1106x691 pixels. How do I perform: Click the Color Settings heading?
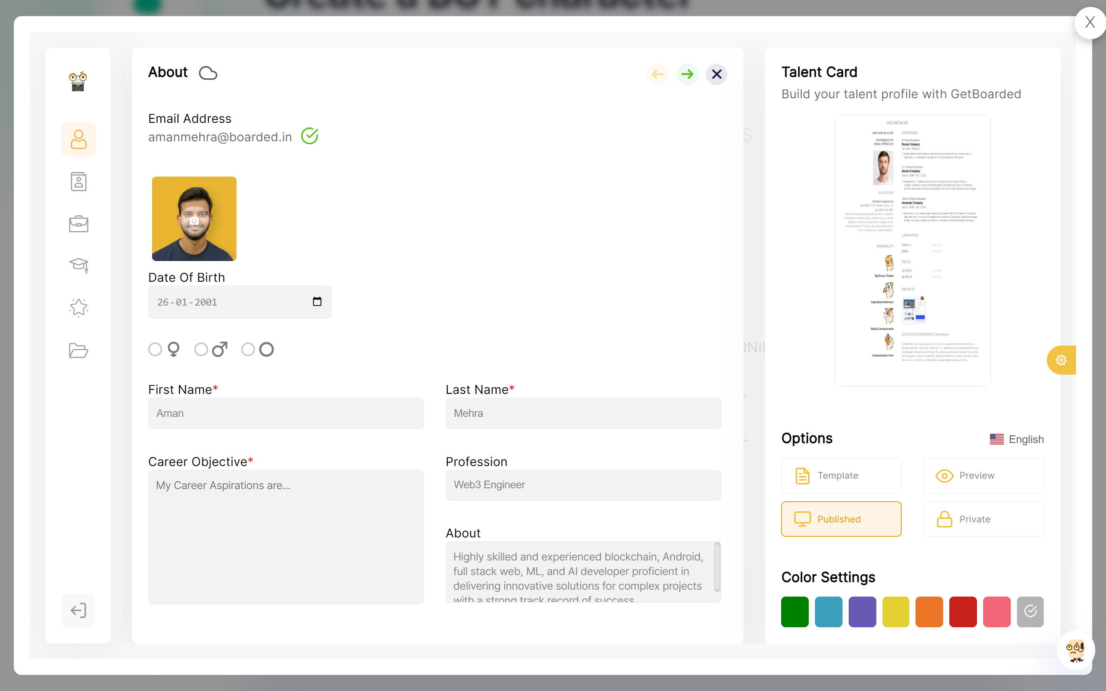(x=828, y=577)
